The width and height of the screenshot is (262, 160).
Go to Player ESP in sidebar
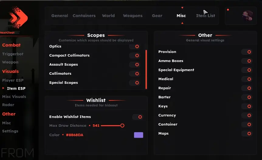(13, 80)
